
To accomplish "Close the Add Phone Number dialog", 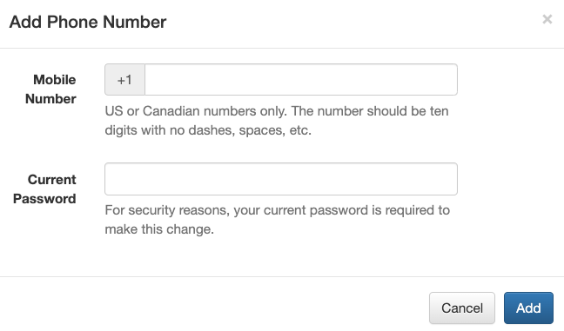I will (547, 19).
